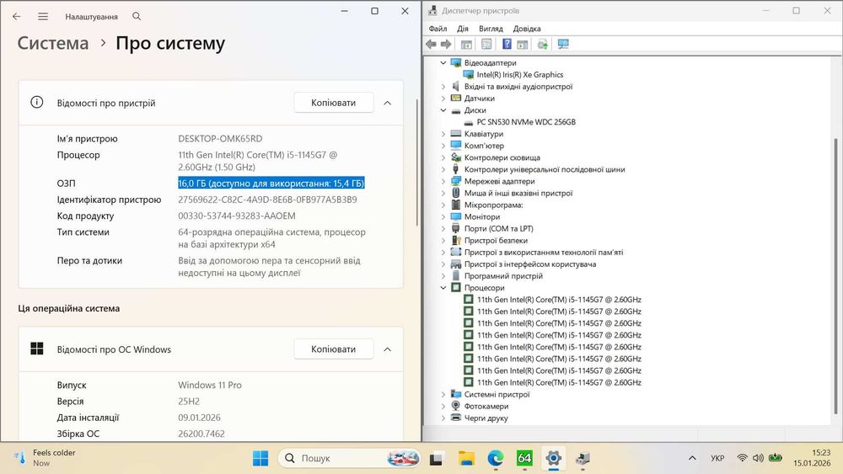This screenshot has width=843, height=474.
Task: Open the Дія menu
Action: pyautogui.click(x=462, y=29)
